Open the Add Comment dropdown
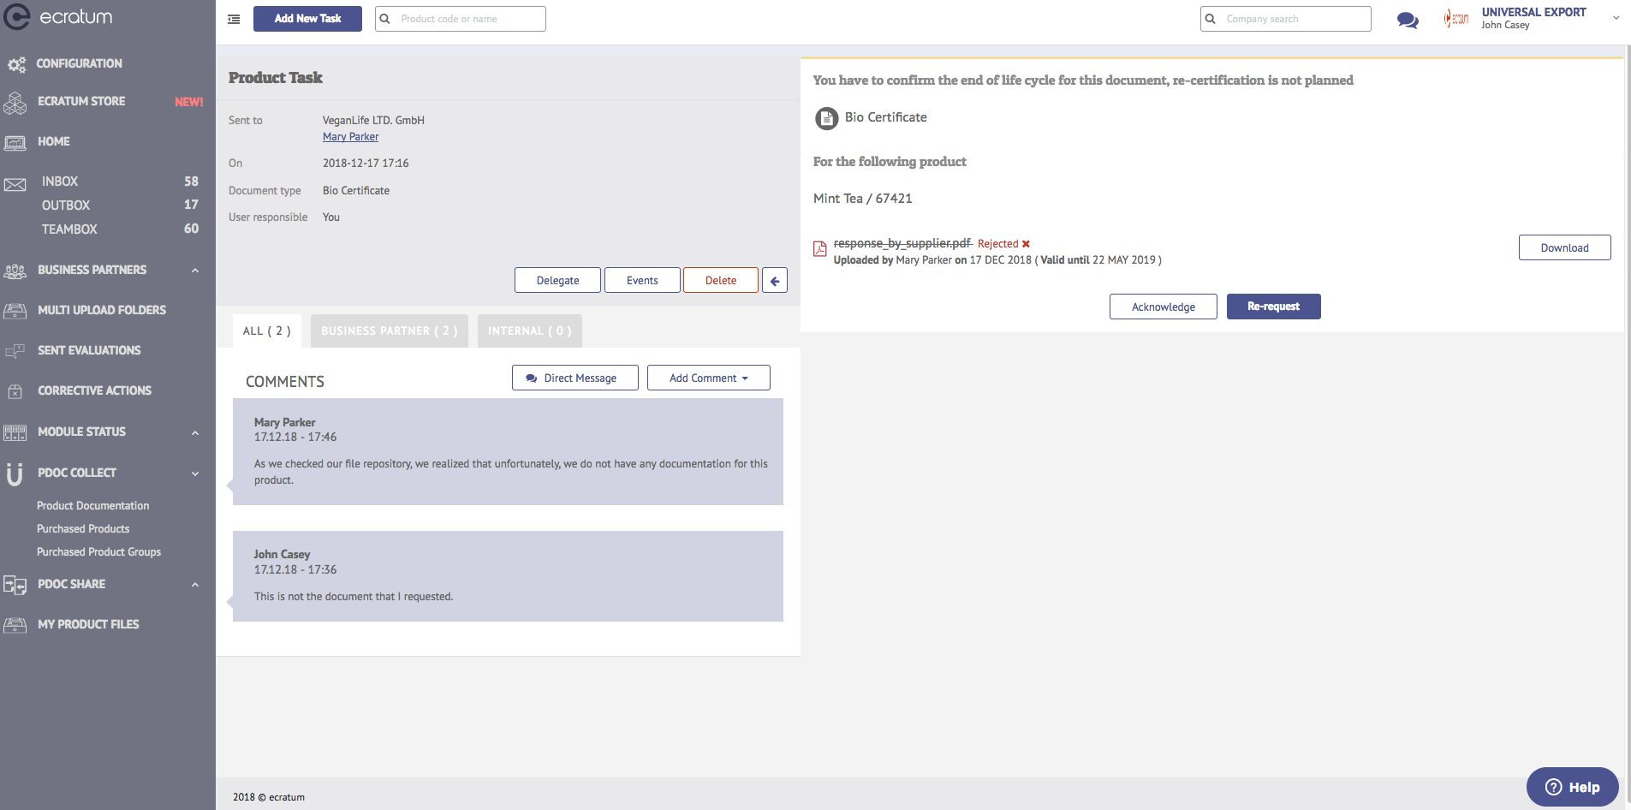1631x810 pixels. tap(709, 378)
